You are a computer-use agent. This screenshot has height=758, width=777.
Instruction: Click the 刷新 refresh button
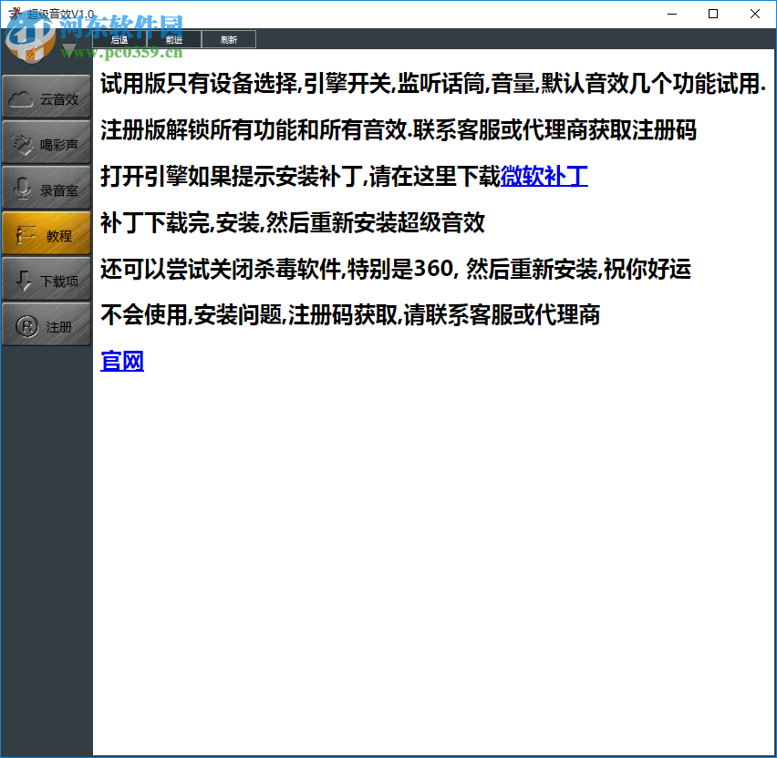click(x=229, y=39)
